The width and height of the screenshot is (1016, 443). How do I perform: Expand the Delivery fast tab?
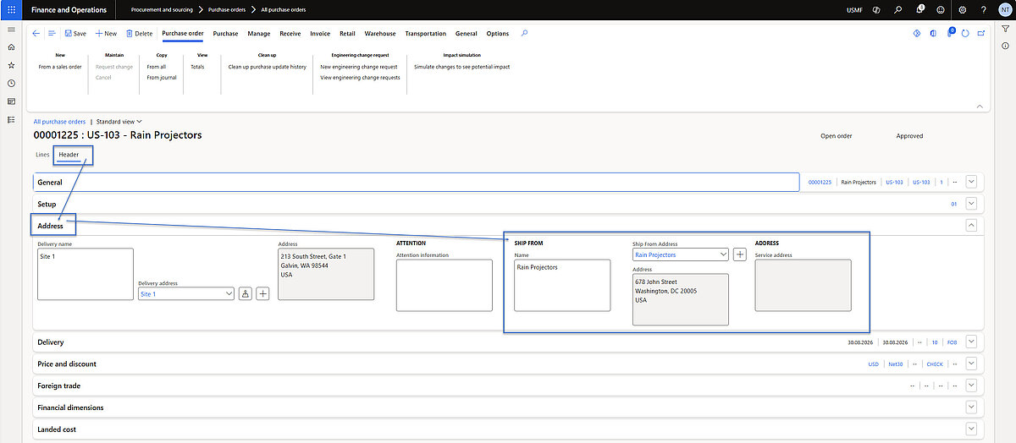[x=972, y=342]
